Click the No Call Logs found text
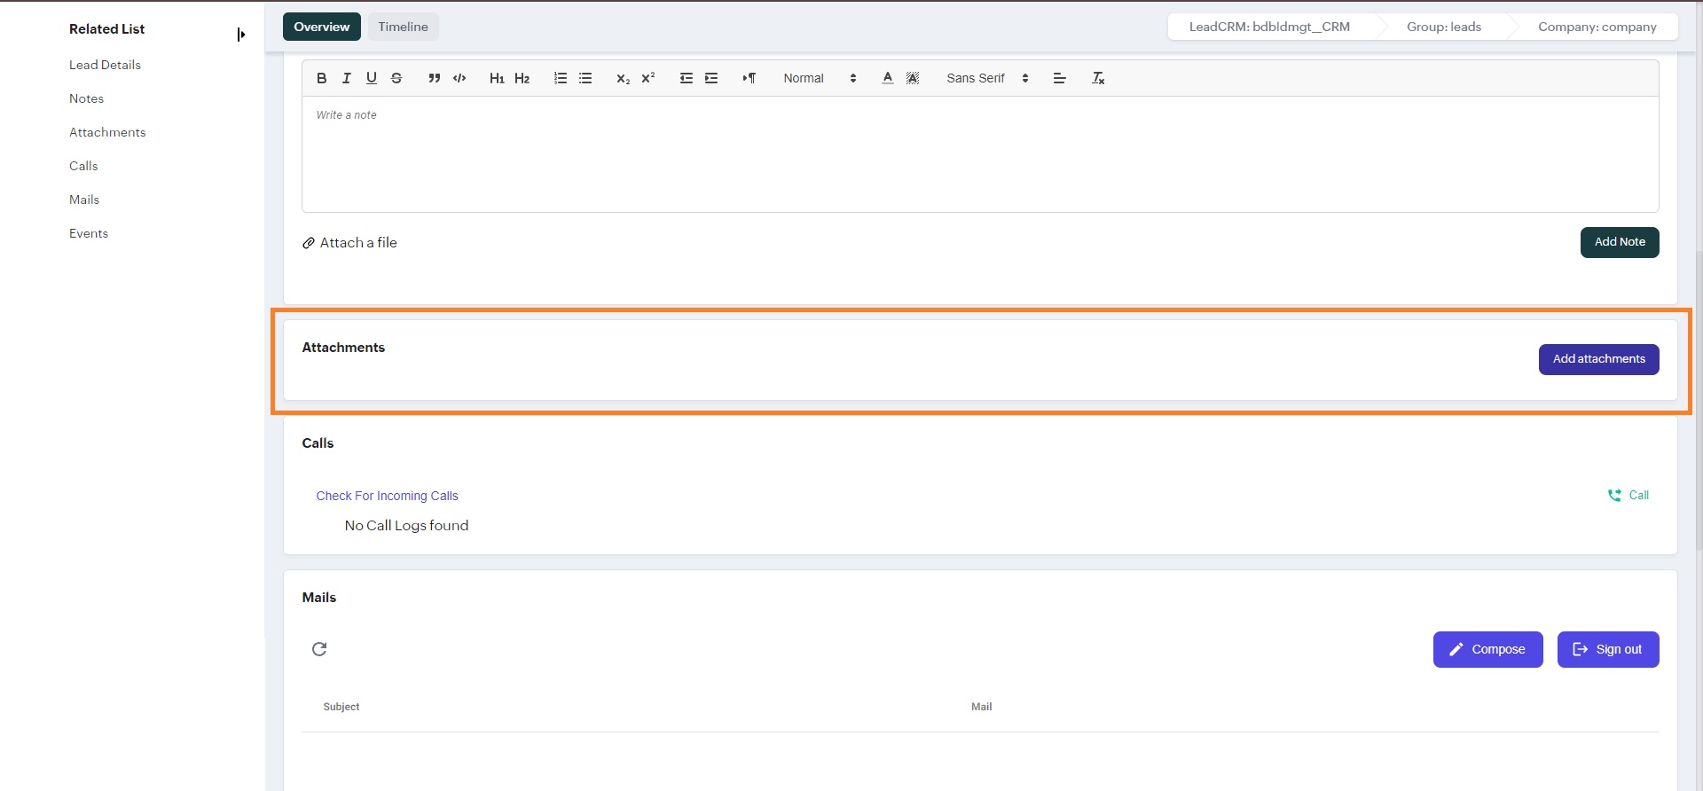The width and height of the screenshot is (1703, 791). click(406, 526)
